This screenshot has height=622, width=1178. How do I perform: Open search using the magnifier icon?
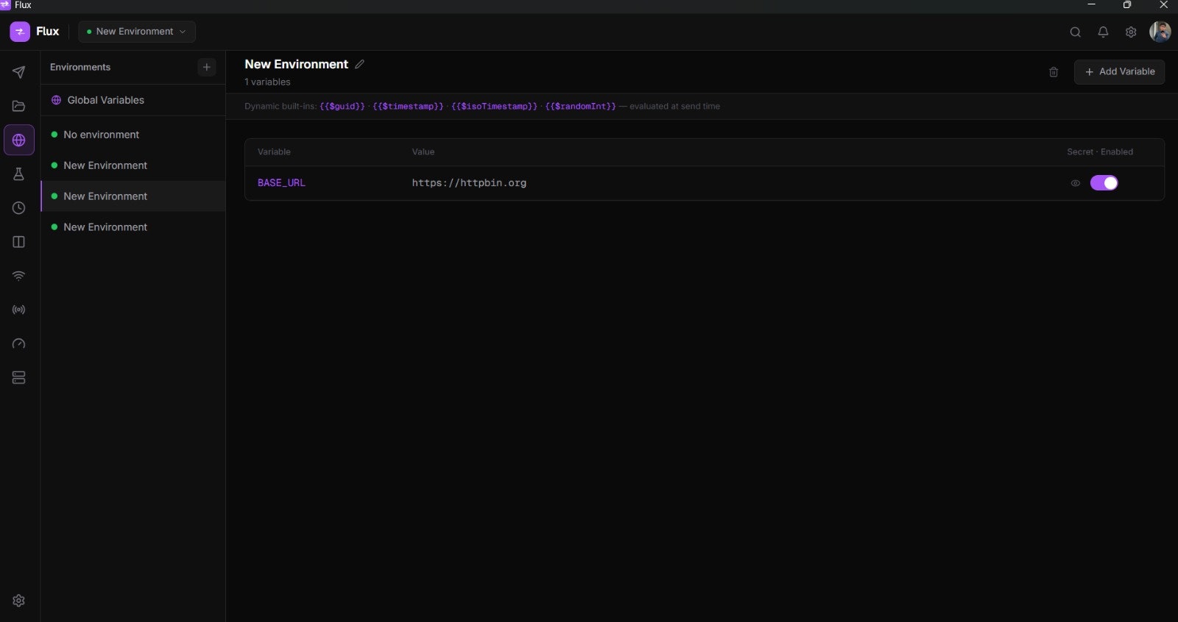pos(1075,32)
